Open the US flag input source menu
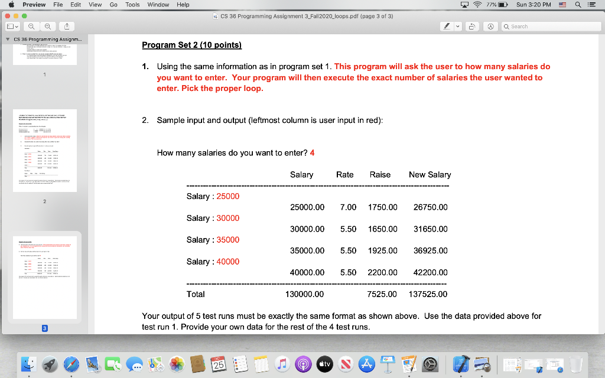 coord(562,5)
